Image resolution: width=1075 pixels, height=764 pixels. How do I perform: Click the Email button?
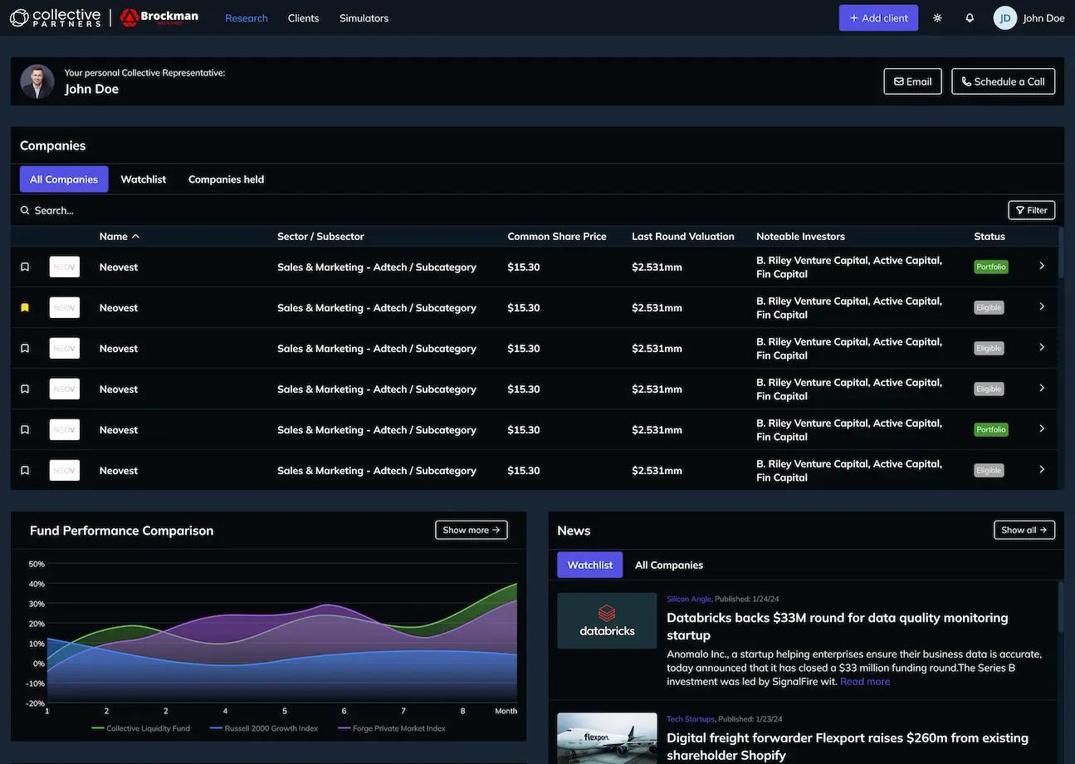913,81
